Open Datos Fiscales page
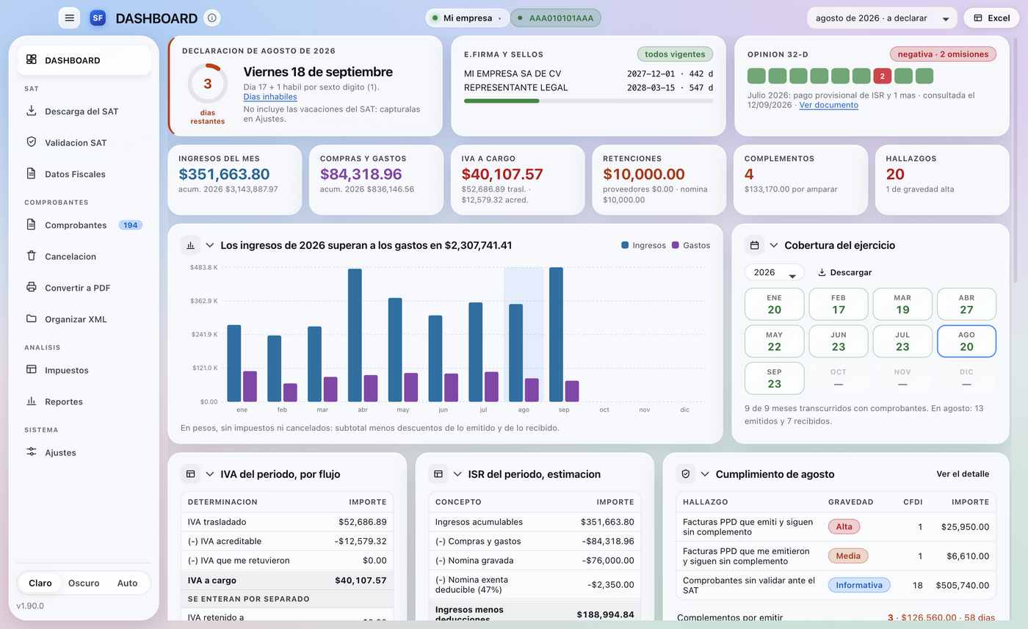Screen dimensions: 1028x629 pos(84,175)
